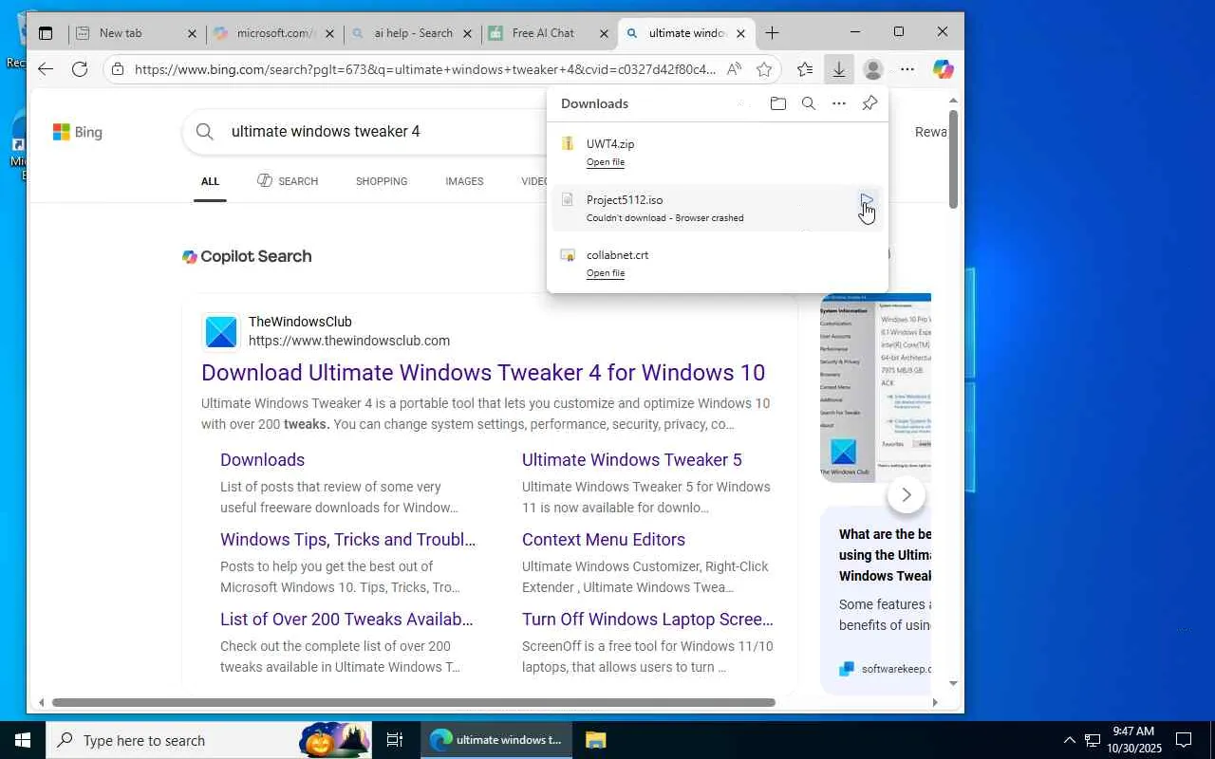
Task: Open the downloads folder icon
Action: (778, 103)
